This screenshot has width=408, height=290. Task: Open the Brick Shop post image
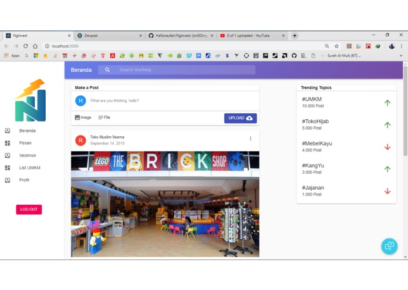click(x=165, y=204)
